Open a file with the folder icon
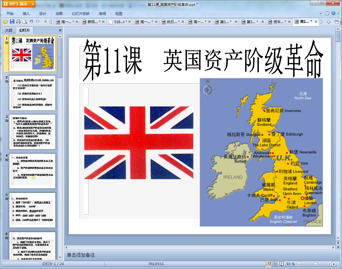342x269 pixels. (x=5, y=22)
